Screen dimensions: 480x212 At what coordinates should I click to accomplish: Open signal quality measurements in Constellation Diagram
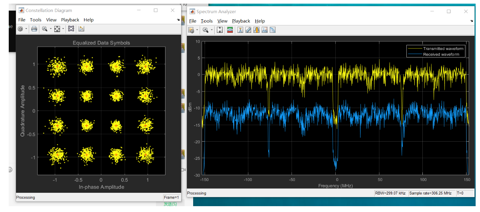81,29
